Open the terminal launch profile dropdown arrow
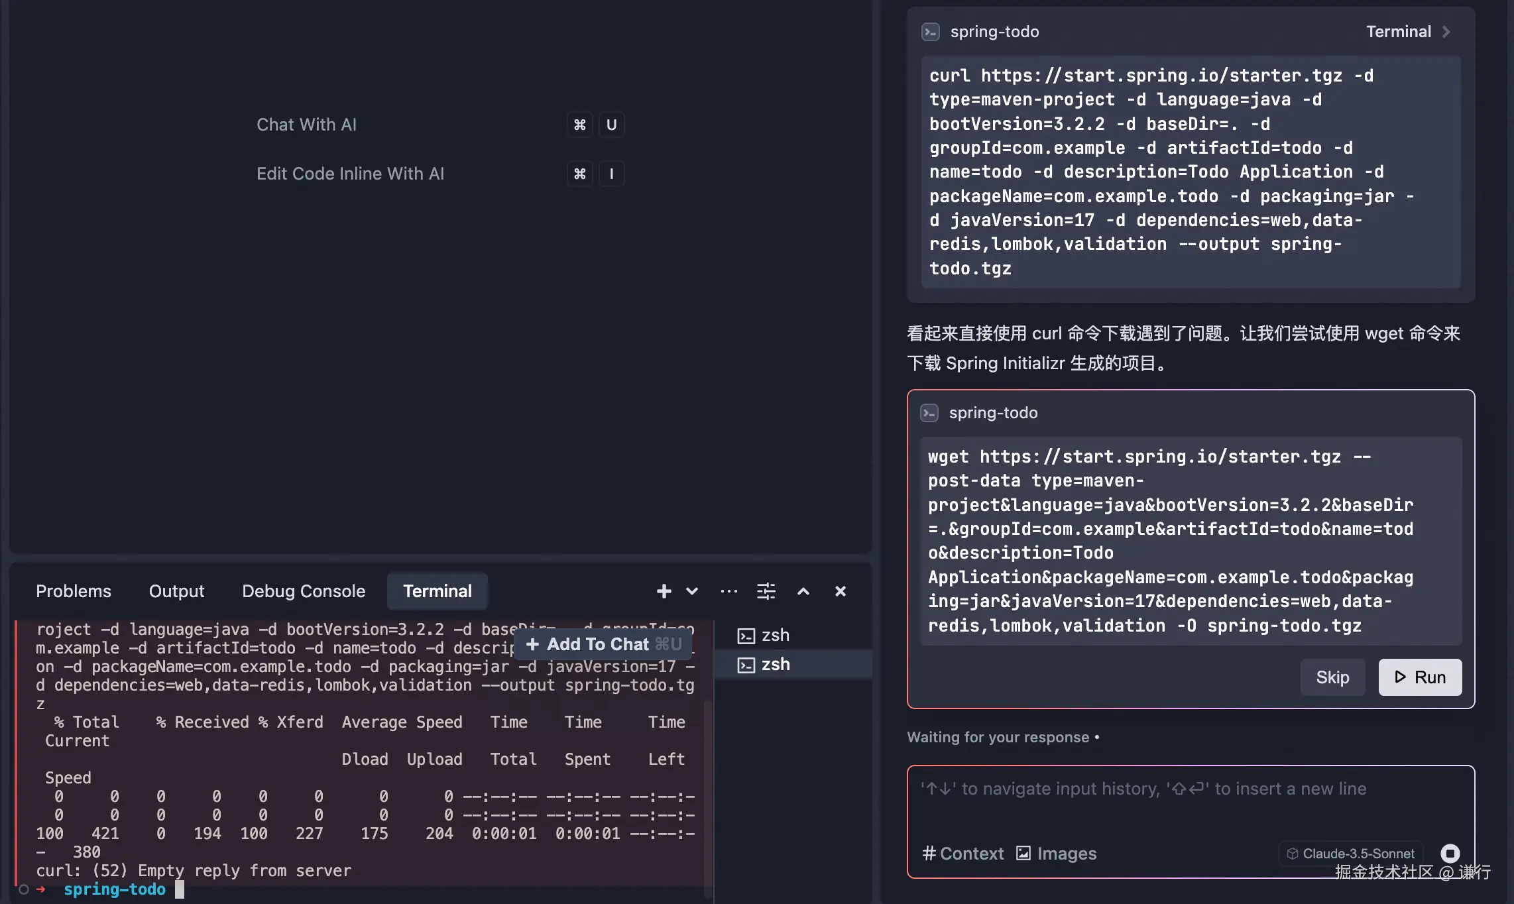Screen dimensions: 1514x904 [x=692, y=591]
